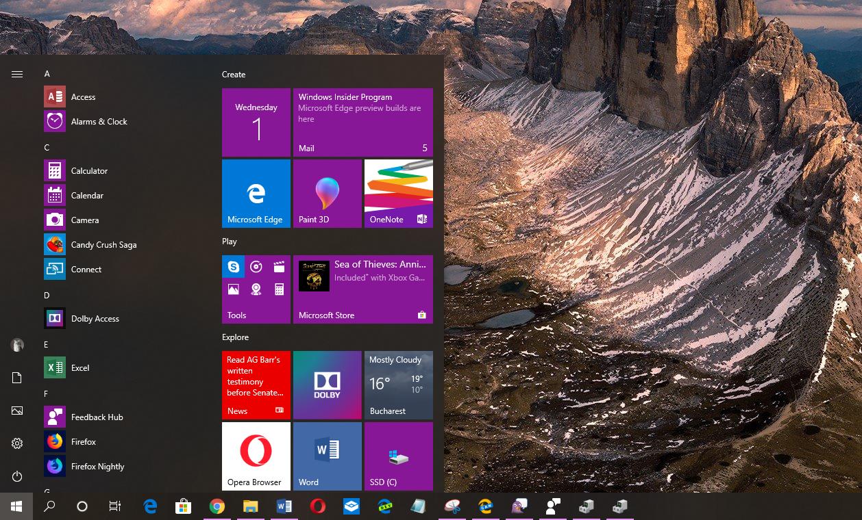This screenshot has width=862, height=520.
Task: Open File Explorer from the taskbar
Action: coord(251,506)
